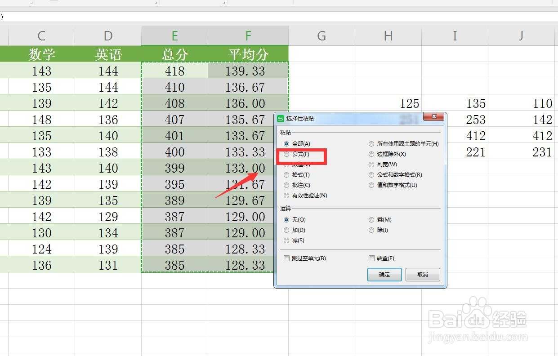Image resolution: width=558 pixels, height=356 pixels.
Task: Select column J header
Action: coord(521,36)
